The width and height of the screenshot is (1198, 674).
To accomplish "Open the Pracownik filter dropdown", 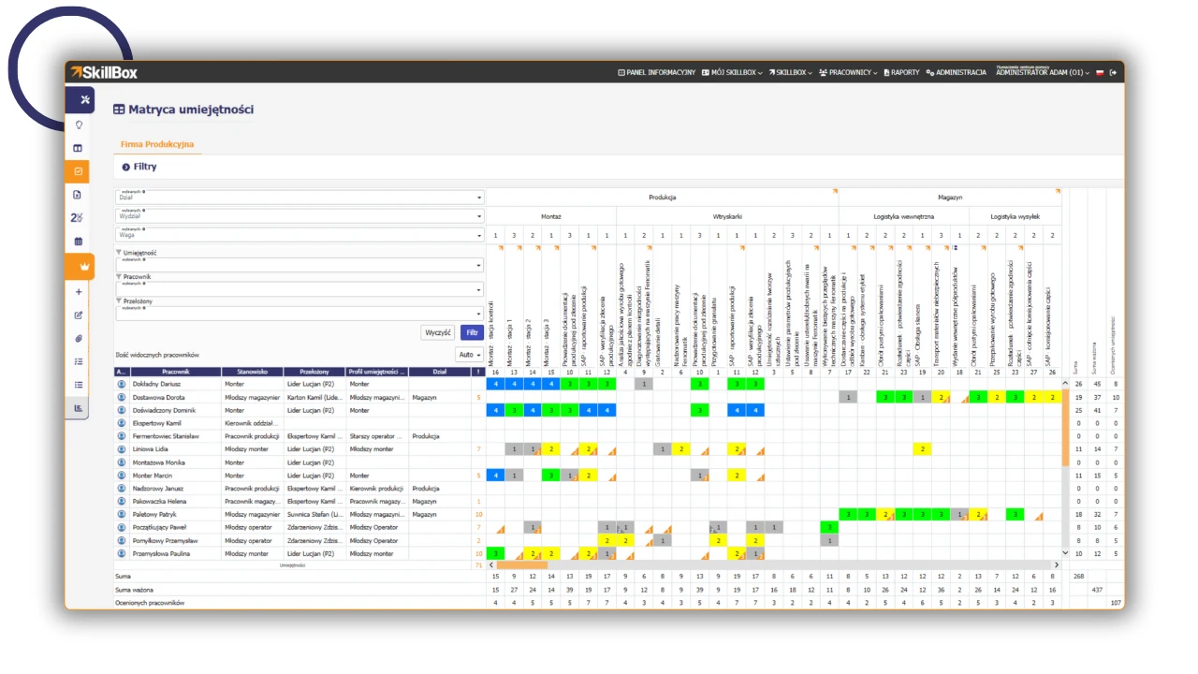I will point(299,289).
